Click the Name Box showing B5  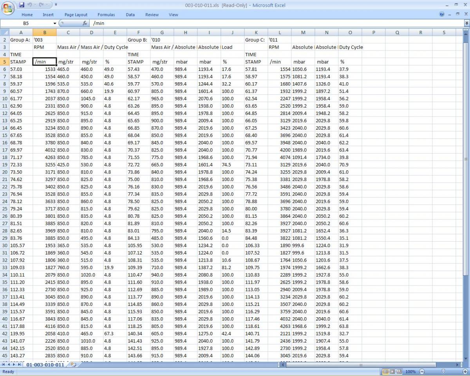(x=27, y=23)
